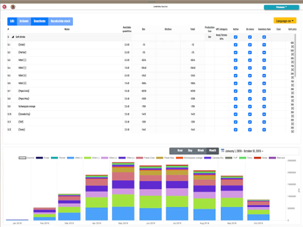303x227 pixels.
Task: Click the calendar icon beside date range
Action: click(222, 151)
